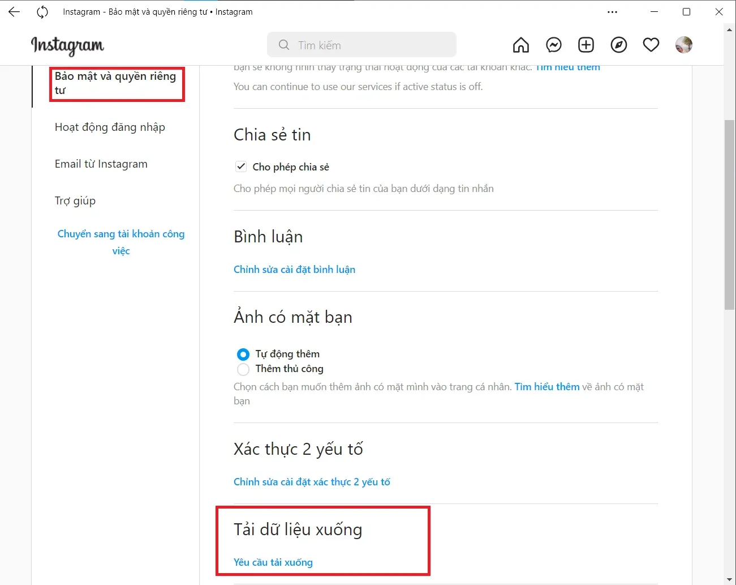The height and width of the screenshot is (585, 736).
Task: Open activity feed heart icon
Action: tap(651, 45)
